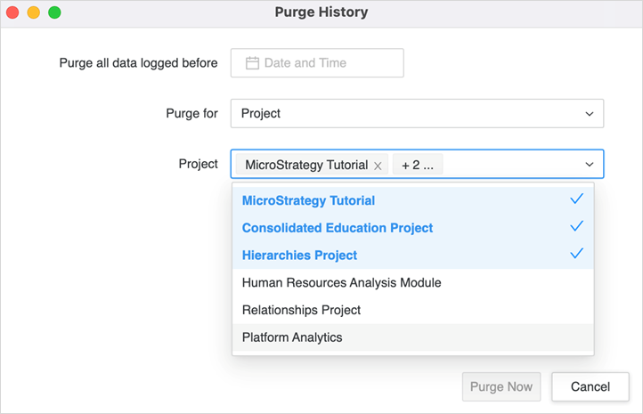Click checkmark beside Consolidated Education Project
643x414 pixels.
click(576, 227)
